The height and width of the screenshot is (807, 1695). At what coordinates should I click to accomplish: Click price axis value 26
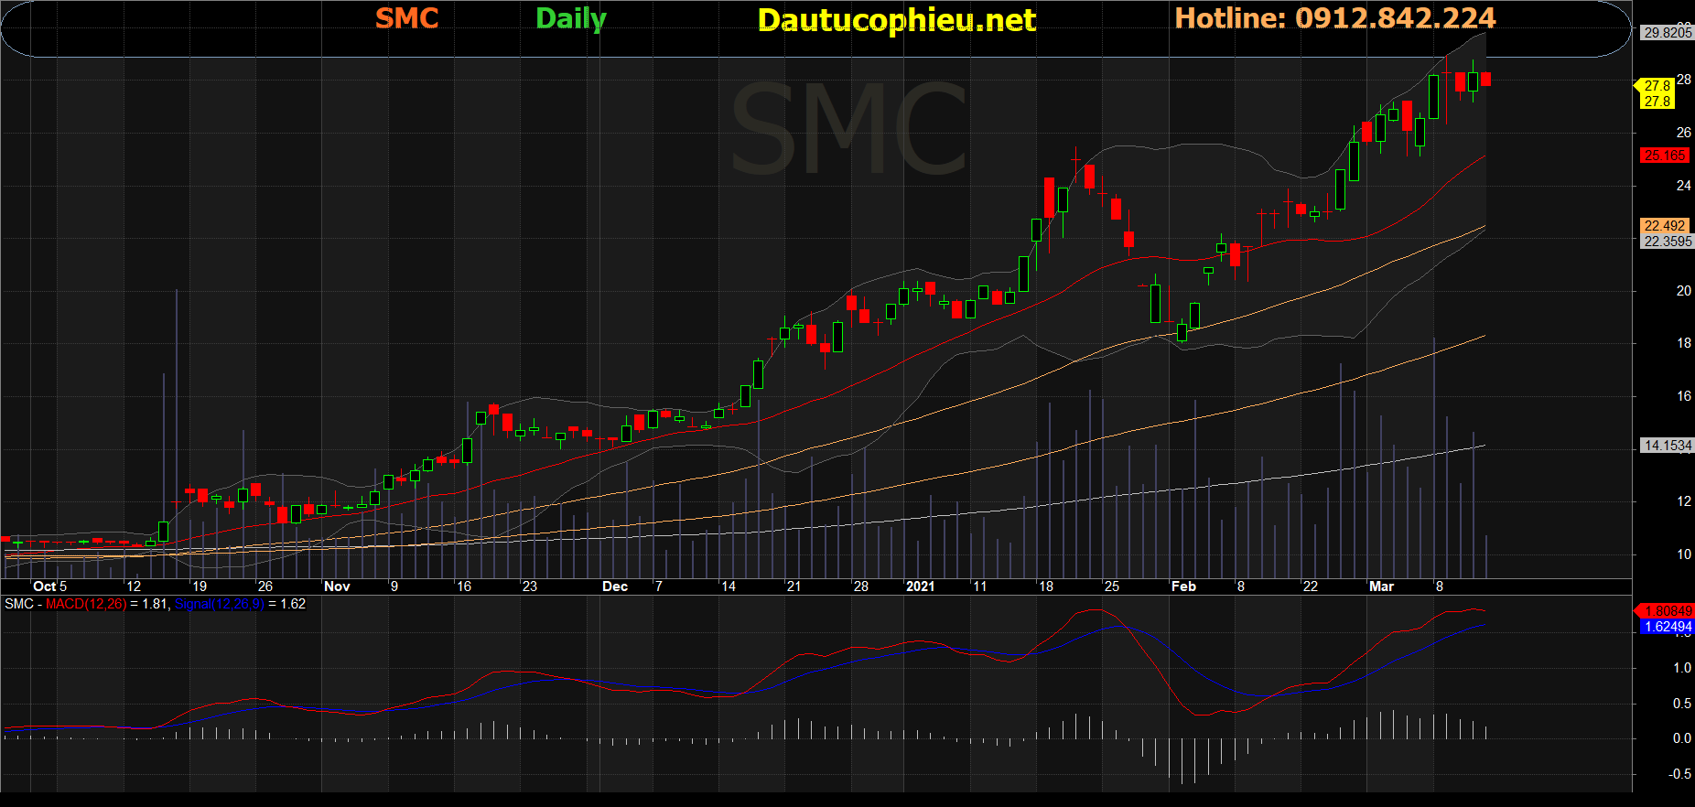click(x=1683, y=133)
